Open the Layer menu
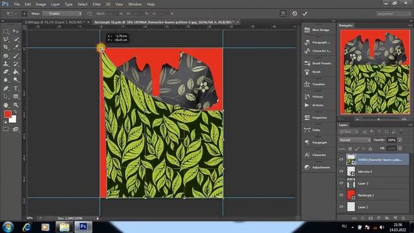 (x=55, y=5)
